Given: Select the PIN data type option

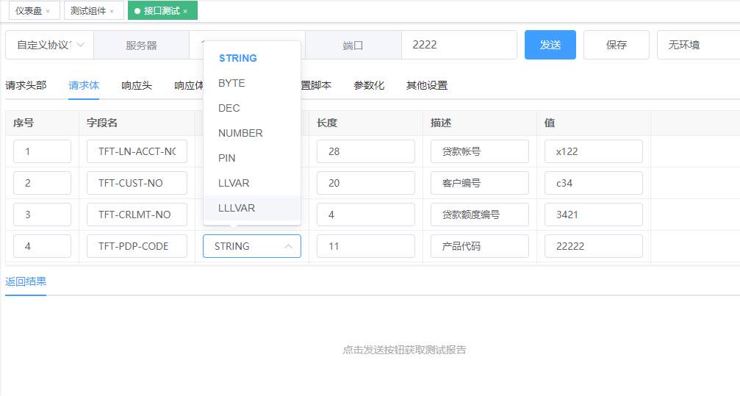Looking at the screenshot, I should tap(227, 158).
